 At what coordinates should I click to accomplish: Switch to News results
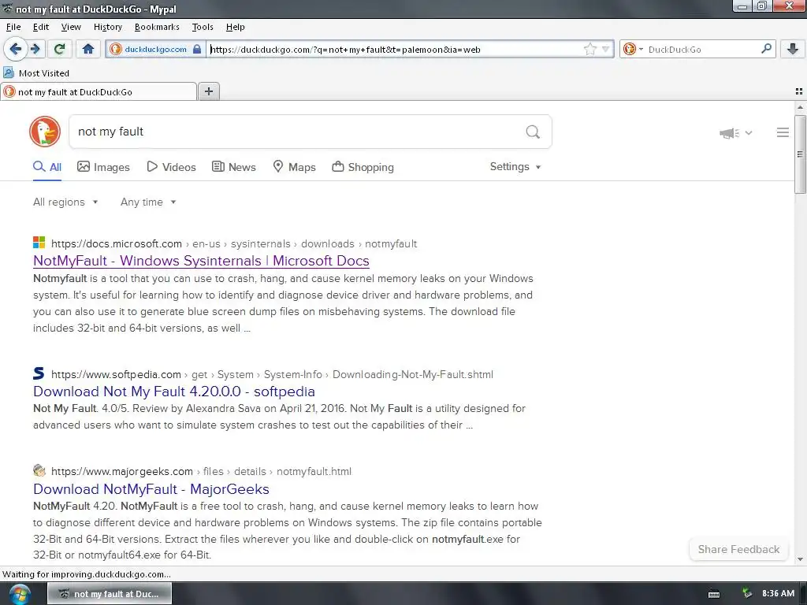click(234, 167)
